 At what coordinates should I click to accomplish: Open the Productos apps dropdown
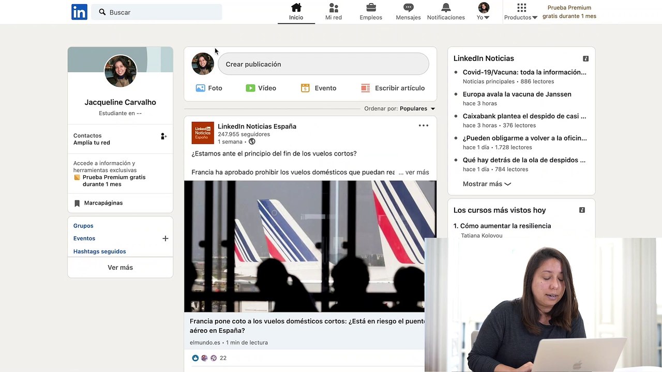pos(521,11)
